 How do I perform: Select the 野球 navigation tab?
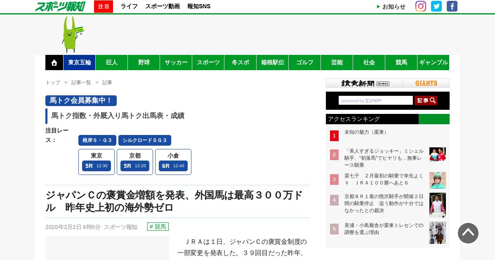coord(144,62)
